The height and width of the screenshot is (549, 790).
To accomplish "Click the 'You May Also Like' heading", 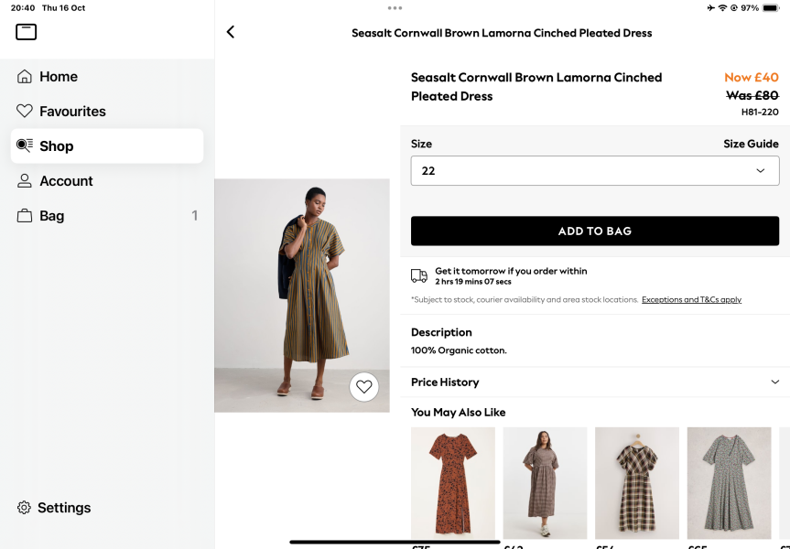I will 458,413.
